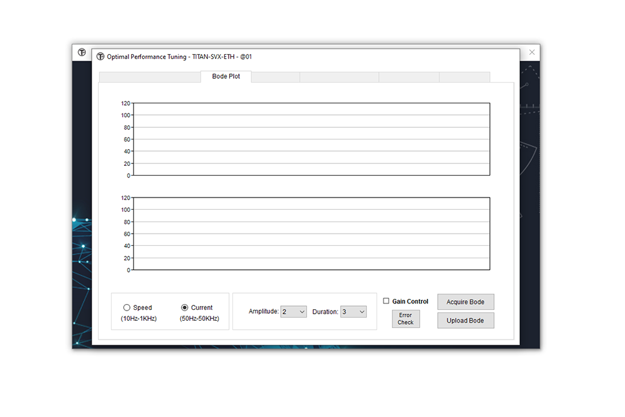Expand the Amplitude dropdown

(293, 312)
